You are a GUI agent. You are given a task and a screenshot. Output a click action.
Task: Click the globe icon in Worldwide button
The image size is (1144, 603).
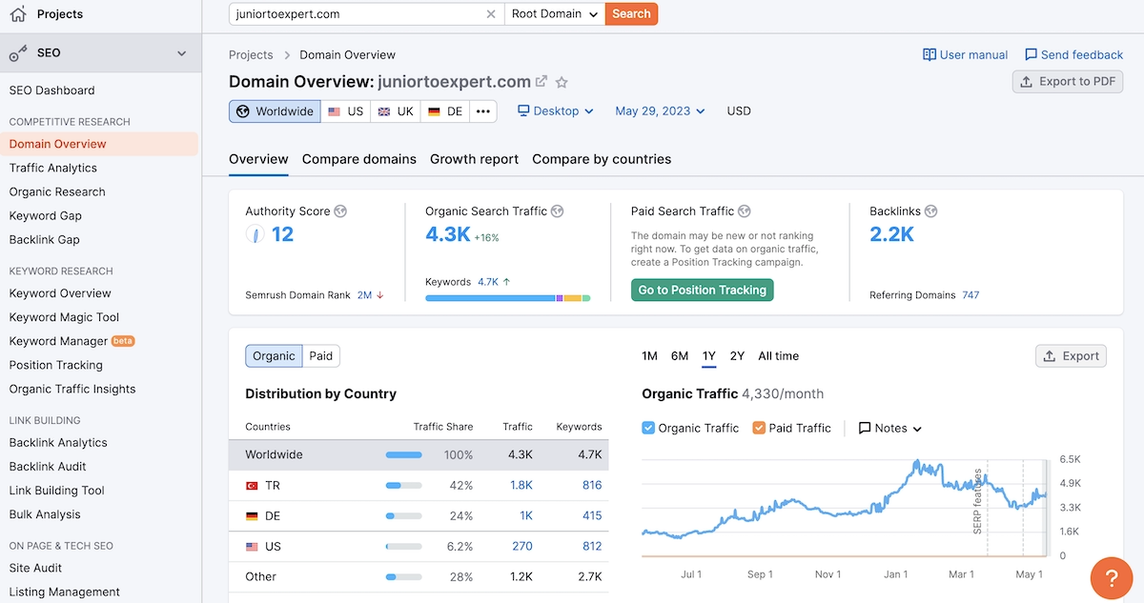tap(243, 111)
